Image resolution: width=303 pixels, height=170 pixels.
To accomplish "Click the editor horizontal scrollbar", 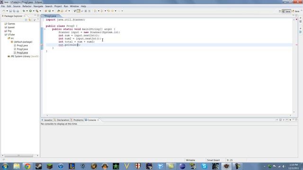I will point(169,115).
